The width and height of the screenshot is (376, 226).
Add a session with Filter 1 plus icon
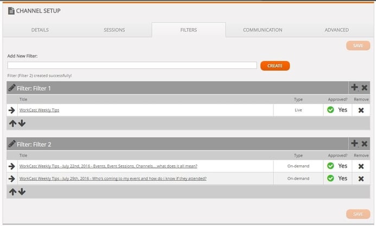[354, 87]
